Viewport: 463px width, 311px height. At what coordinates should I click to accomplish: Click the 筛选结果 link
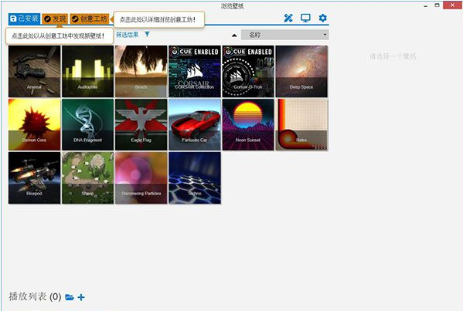click(x=128, y=35)
